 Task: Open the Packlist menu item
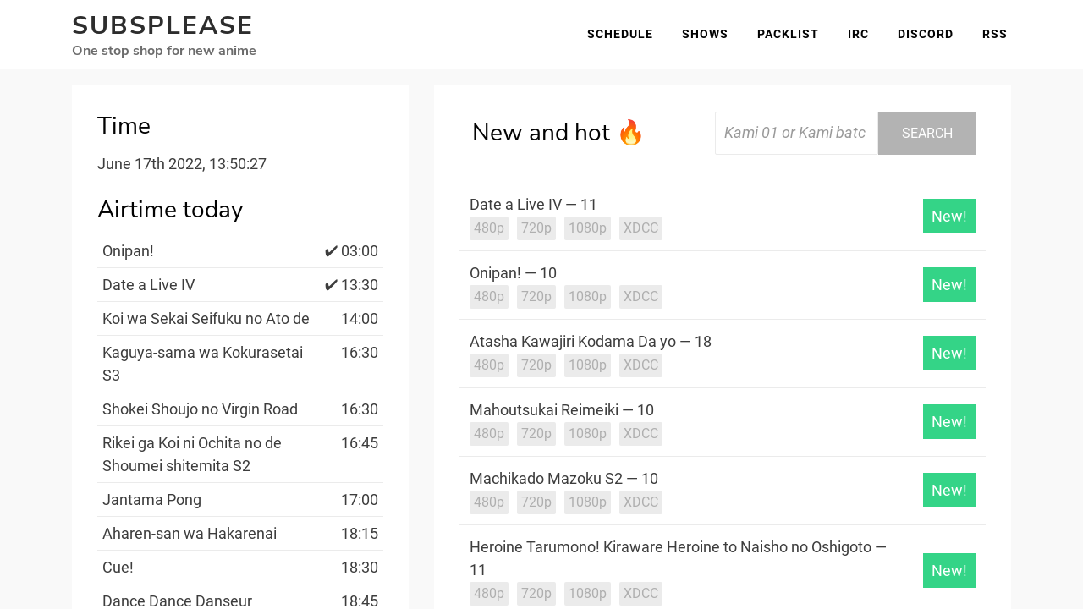[x=788, y=34]
